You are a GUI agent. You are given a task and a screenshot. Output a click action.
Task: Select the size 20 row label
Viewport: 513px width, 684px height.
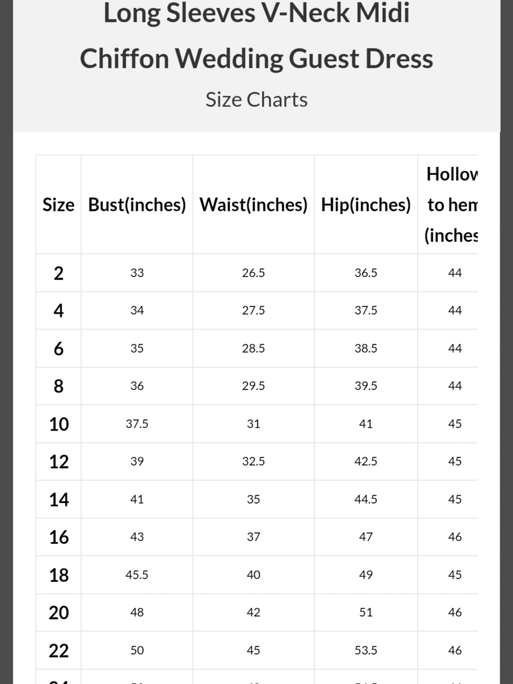pyautogui.click(x=58, y=612)
